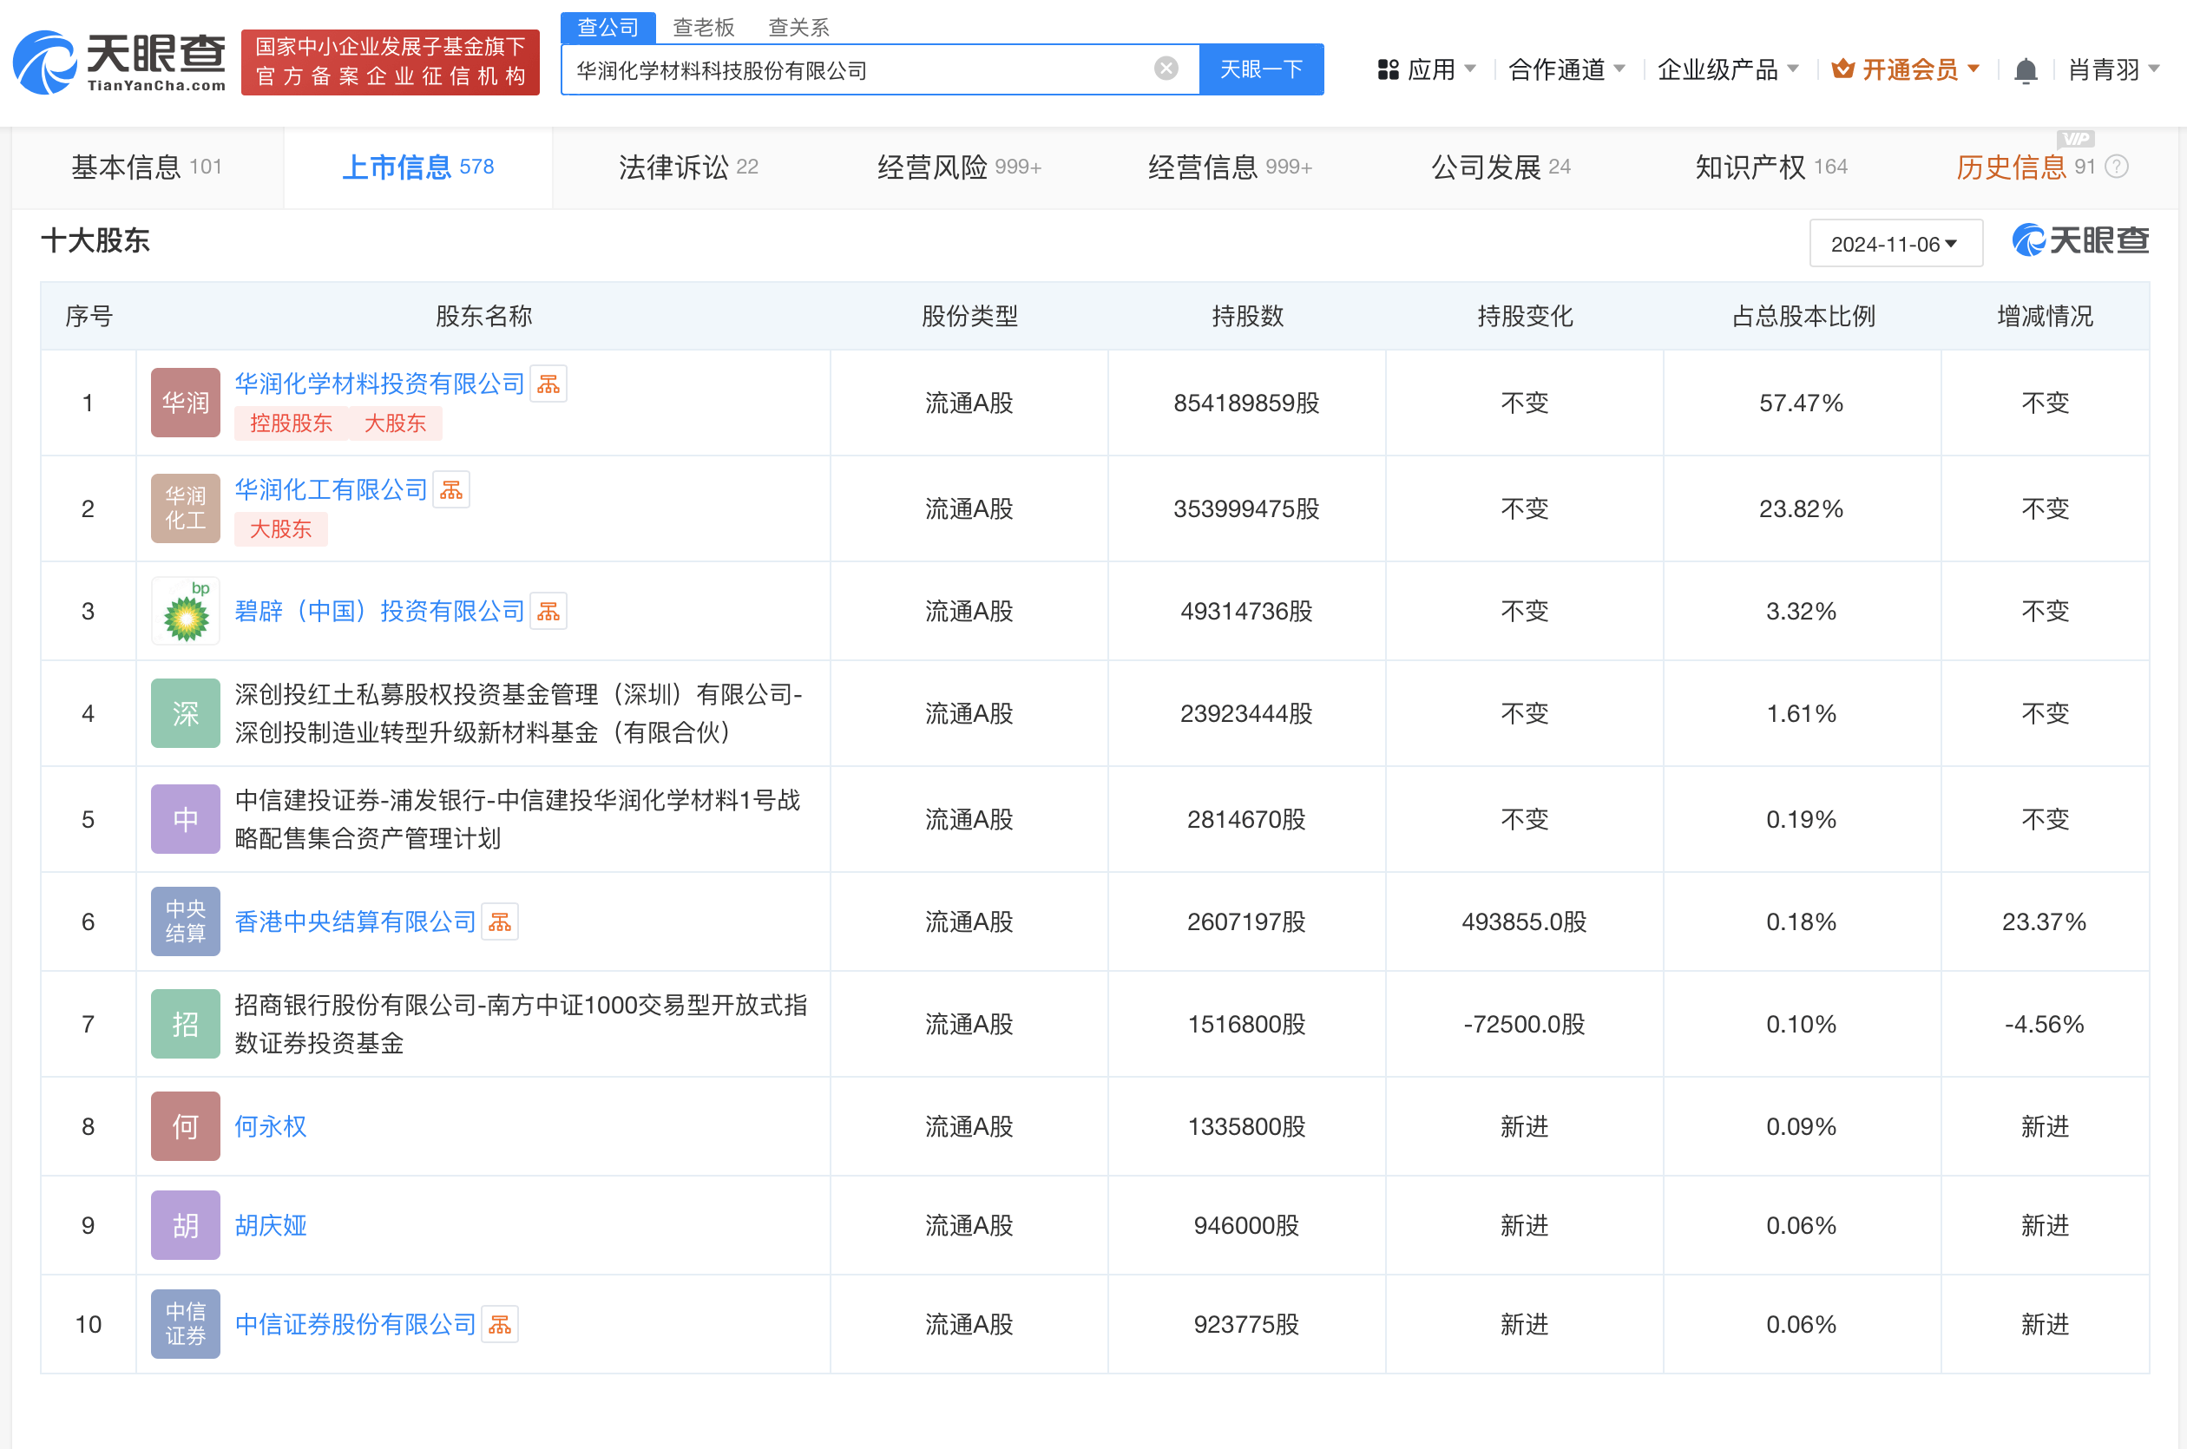The width and height of the screenshot is (2187, 1449).
Task: Click the 天眼一下 search button
Action: pos(1261,69)
